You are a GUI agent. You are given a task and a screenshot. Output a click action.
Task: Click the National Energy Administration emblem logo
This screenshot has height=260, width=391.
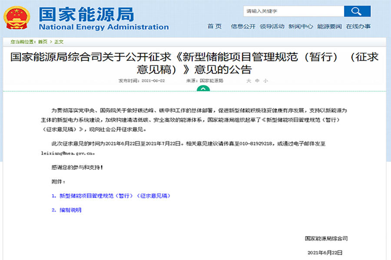point(17,18)
